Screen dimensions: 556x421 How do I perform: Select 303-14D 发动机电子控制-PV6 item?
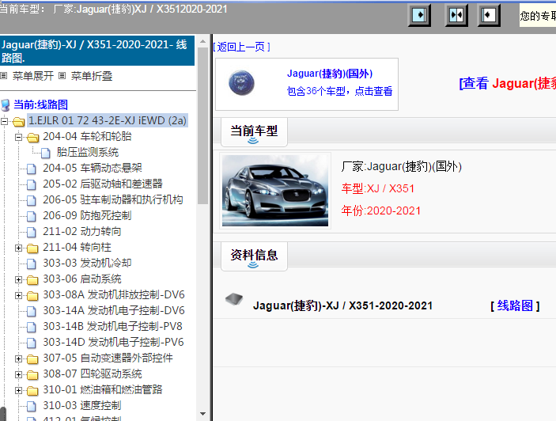click(113, 343)
